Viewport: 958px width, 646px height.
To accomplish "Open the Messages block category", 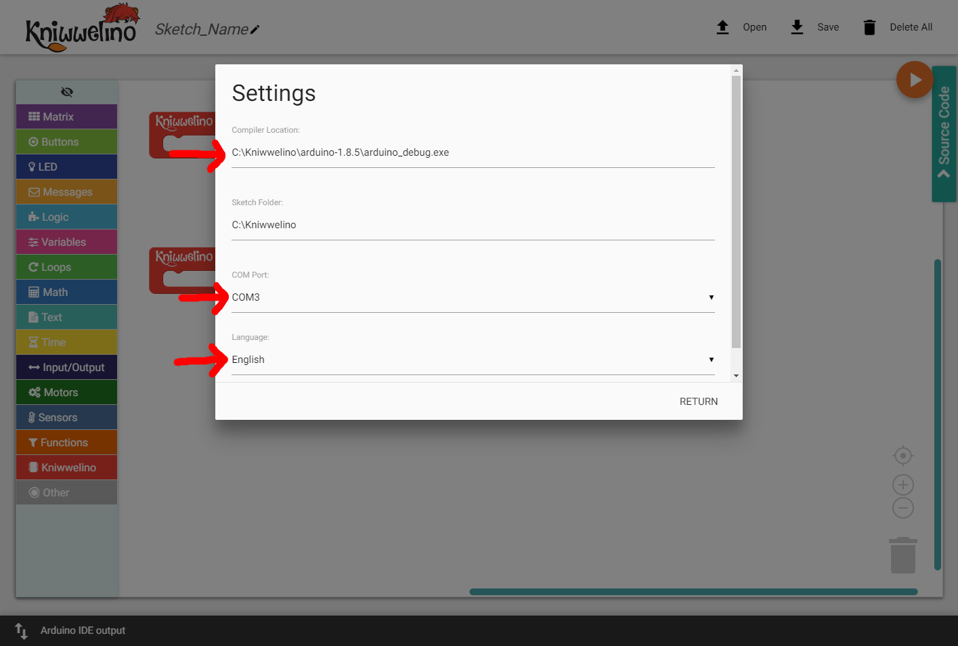I will pos(66,192).
